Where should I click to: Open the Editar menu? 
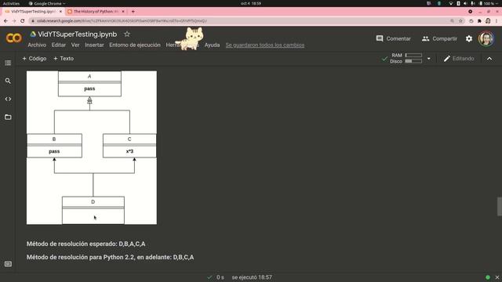[x=59, y=45]
